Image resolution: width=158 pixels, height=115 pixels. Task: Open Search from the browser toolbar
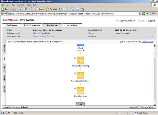(x=39, y=9)
